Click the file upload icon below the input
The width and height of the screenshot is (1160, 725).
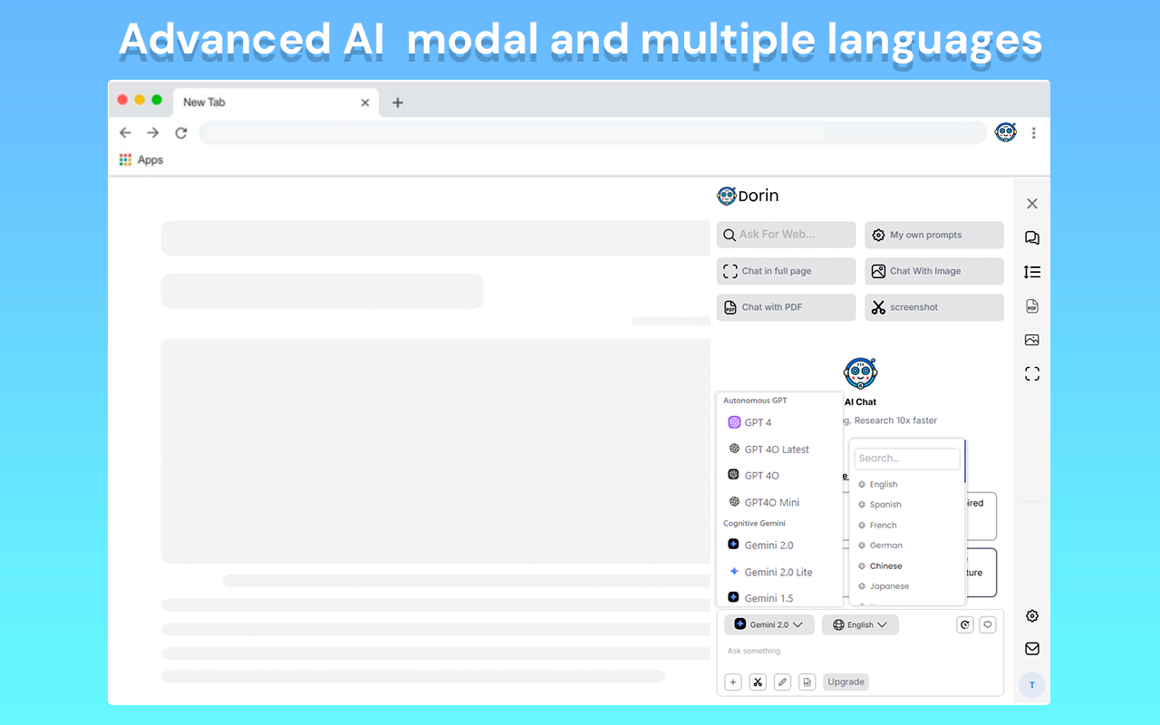[x=807, y=682]
